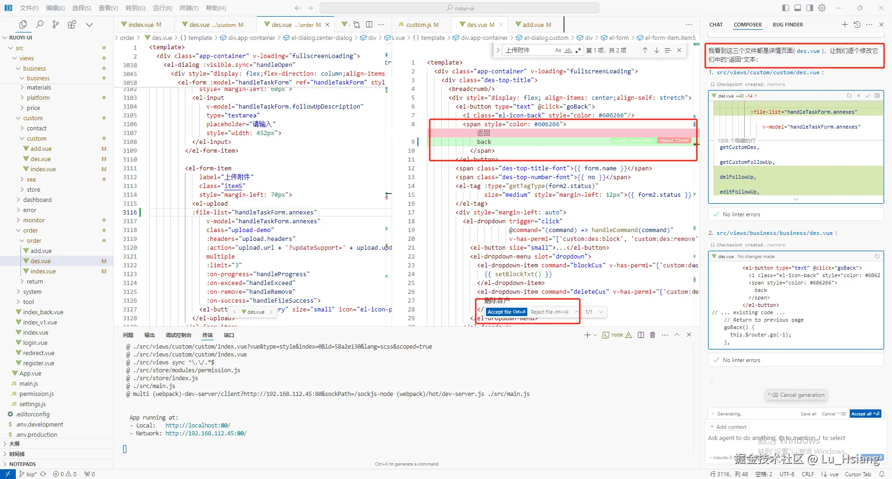
Task: Open the localhost:80 link in terminal
Action: (x=197, y=426)
